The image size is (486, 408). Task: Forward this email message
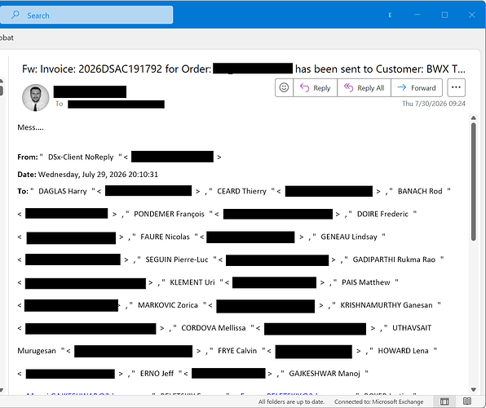tap(417, 88)
